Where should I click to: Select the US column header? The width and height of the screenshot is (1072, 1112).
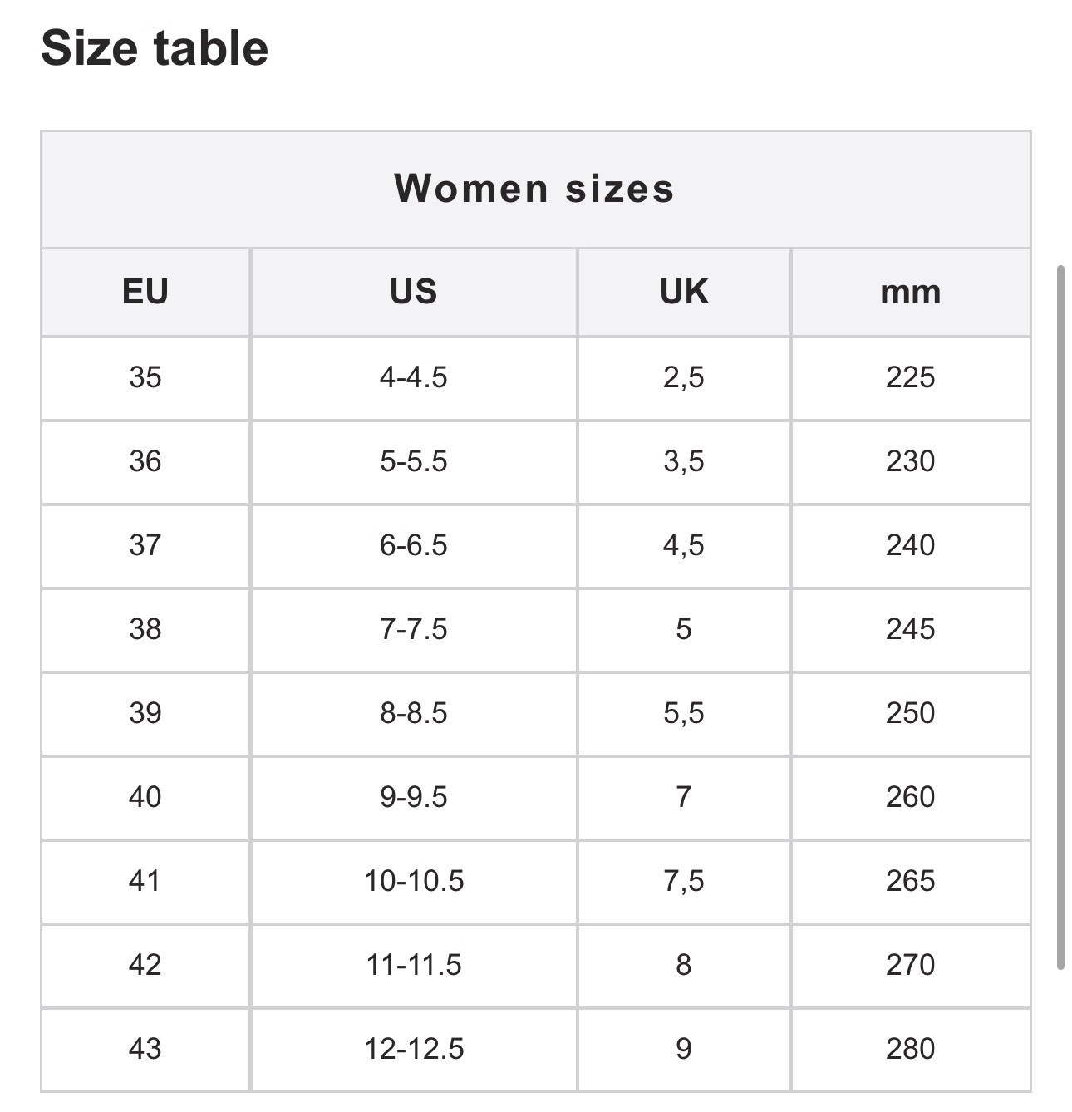coord(414,292)
